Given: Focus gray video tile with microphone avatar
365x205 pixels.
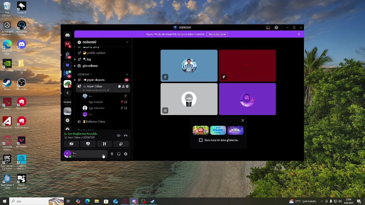Looking at the screenshot, I should click(x=189, y=99).
